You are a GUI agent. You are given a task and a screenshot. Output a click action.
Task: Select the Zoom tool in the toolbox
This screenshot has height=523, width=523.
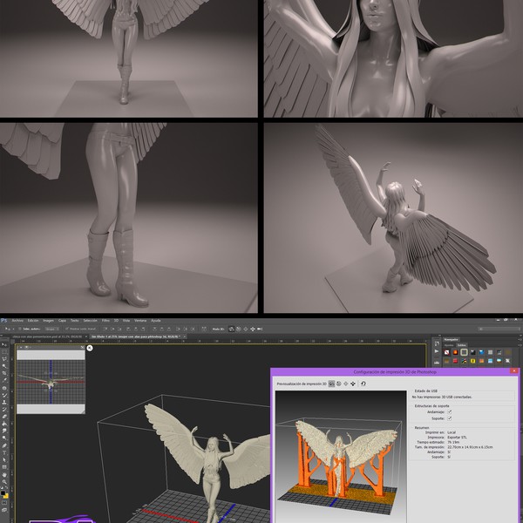[x=4, y=482]
